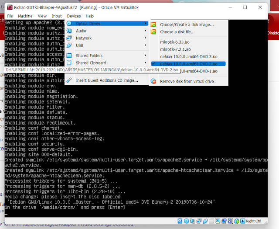The width and height of the screenshot is (279, 229).
Task: Open the File menu
Action: point(10,16)
